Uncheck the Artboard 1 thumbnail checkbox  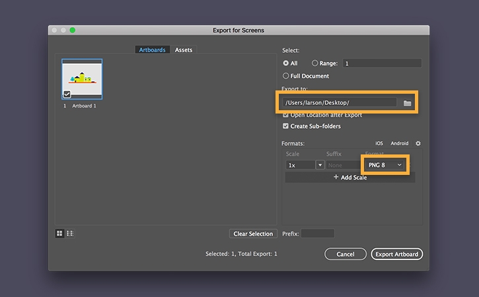click(x=67, y=94)
